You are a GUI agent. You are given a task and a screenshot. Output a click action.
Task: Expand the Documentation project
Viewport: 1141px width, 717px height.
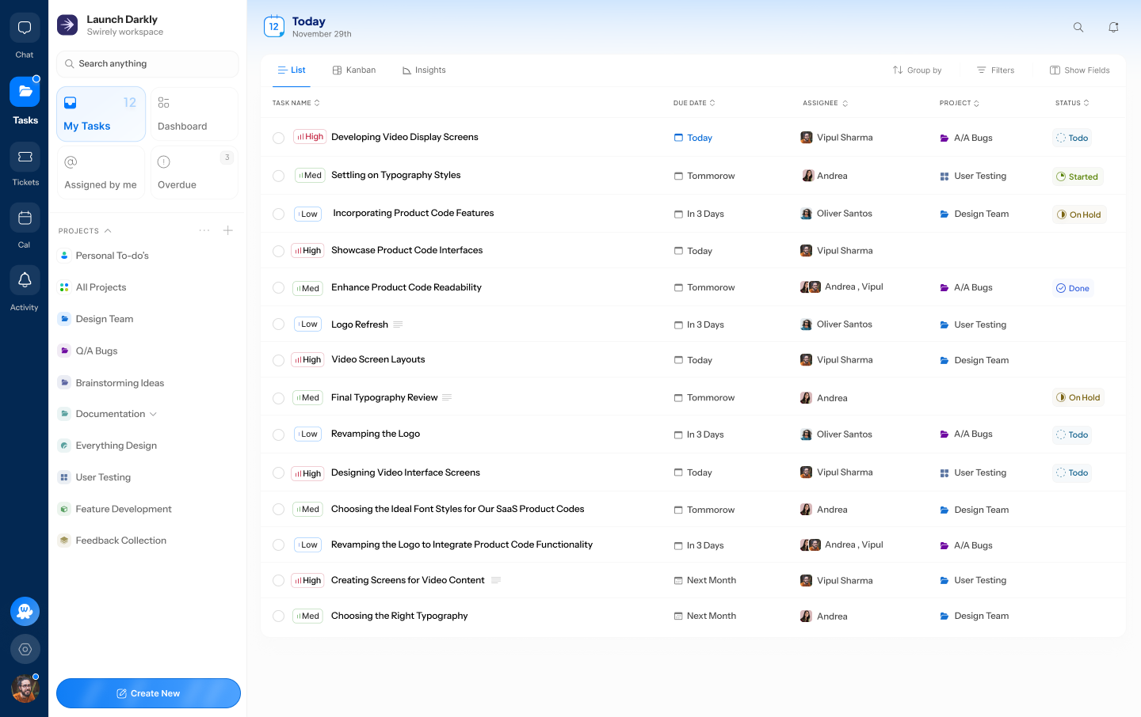151,413
